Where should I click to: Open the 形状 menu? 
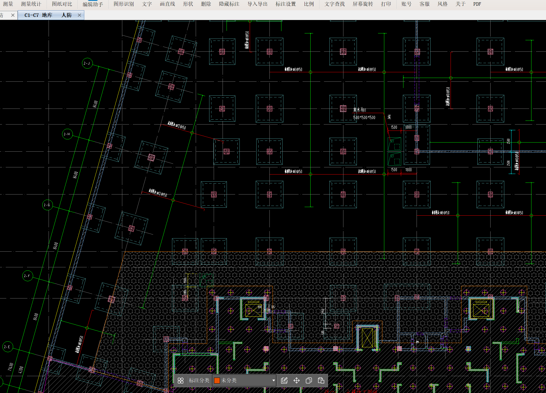pos(188,4)
